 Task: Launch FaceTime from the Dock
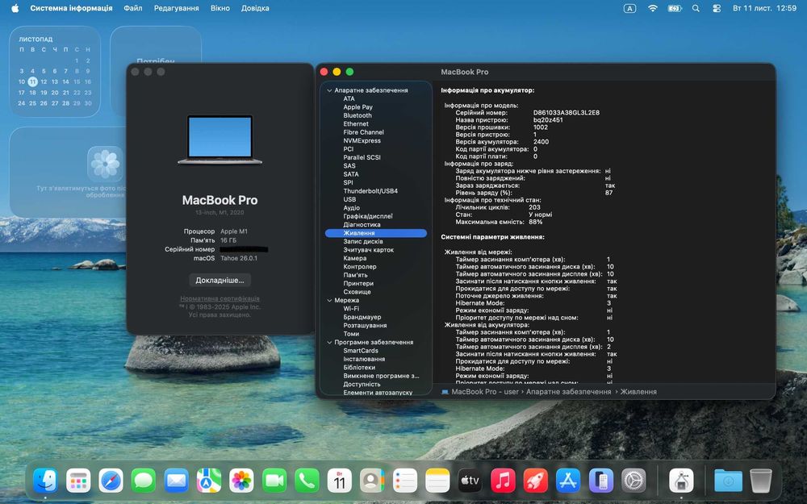point(274,481)
